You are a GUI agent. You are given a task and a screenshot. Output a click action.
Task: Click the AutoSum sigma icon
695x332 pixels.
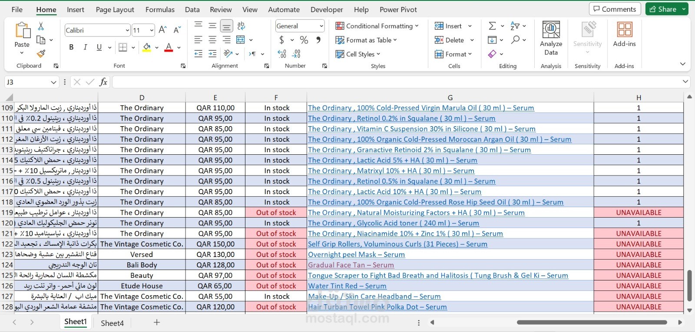click(x=492, y=26)
